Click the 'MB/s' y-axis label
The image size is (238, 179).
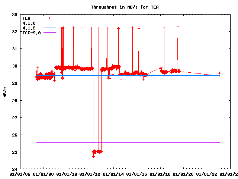point(5,92)
